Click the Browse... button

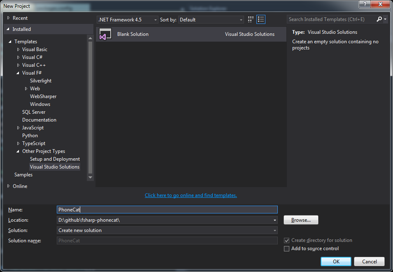tap(301, 220)
